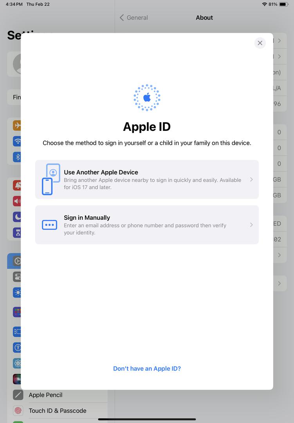The height and width of the screenshot is (423, 294).
Task: Tap the Multitasking icon in sidebar
Action: coord(17,332)
